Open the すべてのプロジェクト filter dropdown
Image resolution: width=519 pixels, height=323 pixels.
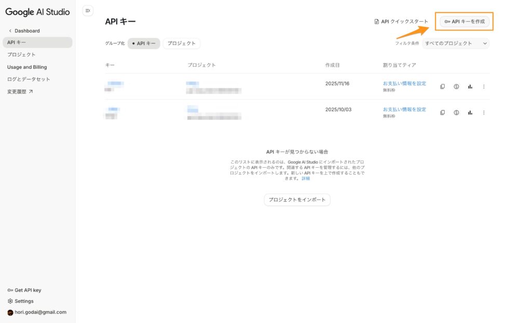pyautogui.click(x=456, y=43)
